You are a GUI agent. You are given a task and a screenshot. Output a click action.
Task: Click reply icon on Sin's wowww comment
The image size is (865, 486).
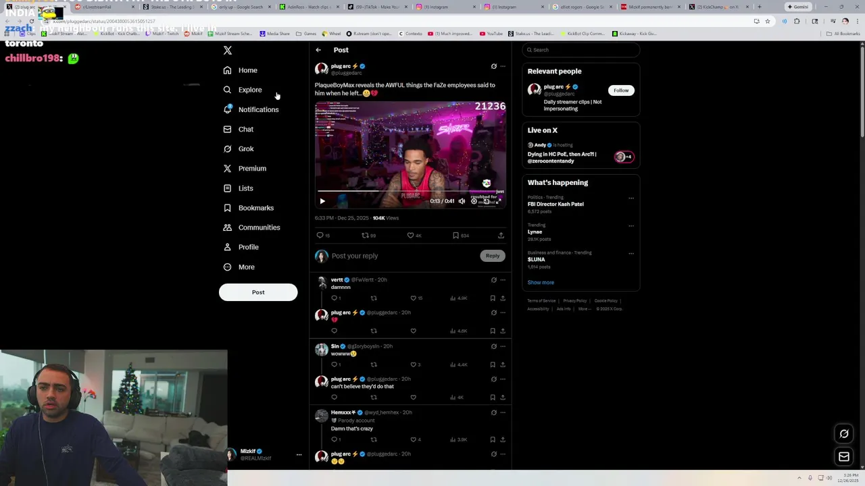coord(334,364)
